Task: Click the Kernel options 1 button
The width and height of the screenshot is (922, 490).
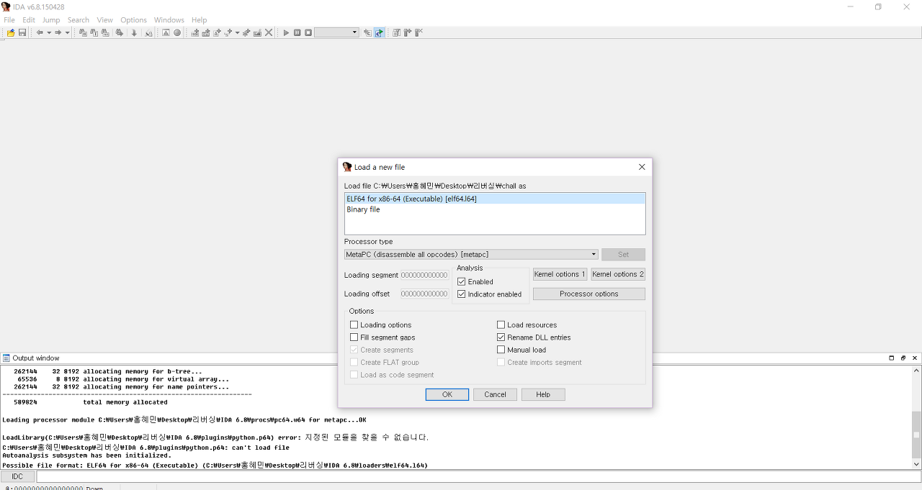Action: (x=560, y=274)
